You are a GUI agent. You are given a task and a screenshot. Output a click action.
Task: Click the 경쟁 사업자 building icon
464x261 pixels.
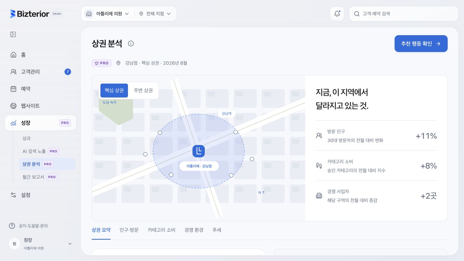[x=319, y=196]
